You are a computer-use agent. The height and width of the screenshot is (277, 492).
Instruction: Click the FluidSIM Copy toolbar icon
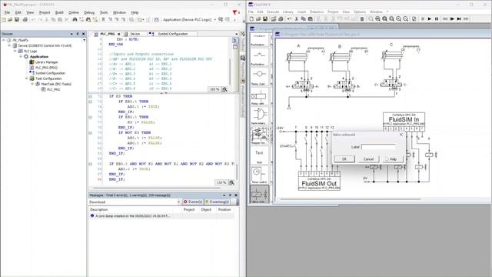[304, 19]
